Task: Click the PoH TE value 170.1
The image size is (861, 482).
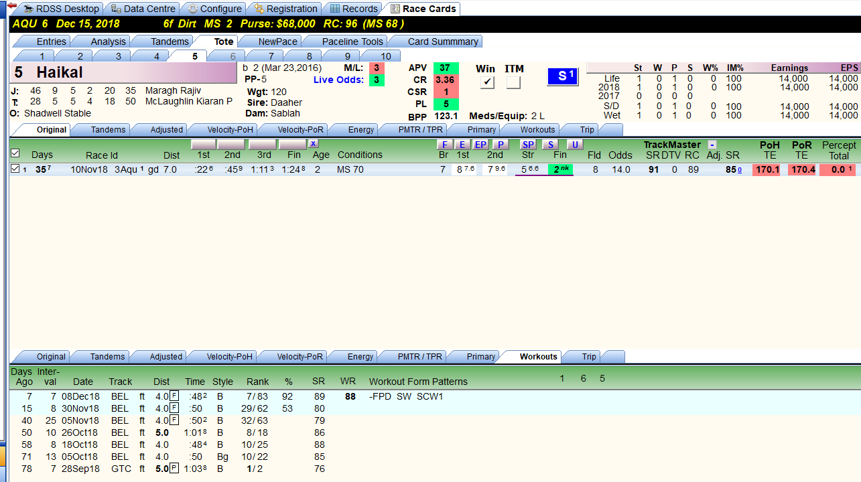Action: click(x=767, y=170)
